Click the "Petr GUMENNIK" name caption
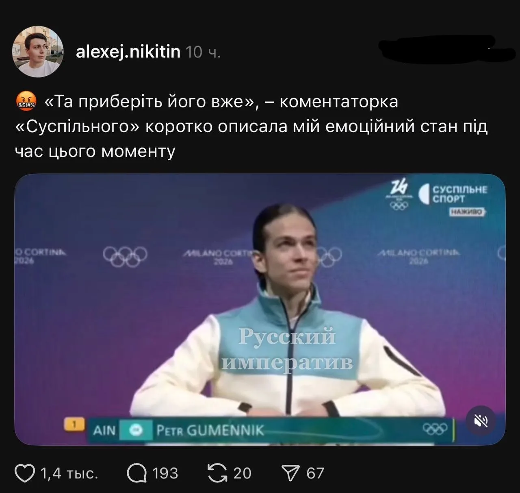This screenshot has width=520, height=493. tap(210, 430)
